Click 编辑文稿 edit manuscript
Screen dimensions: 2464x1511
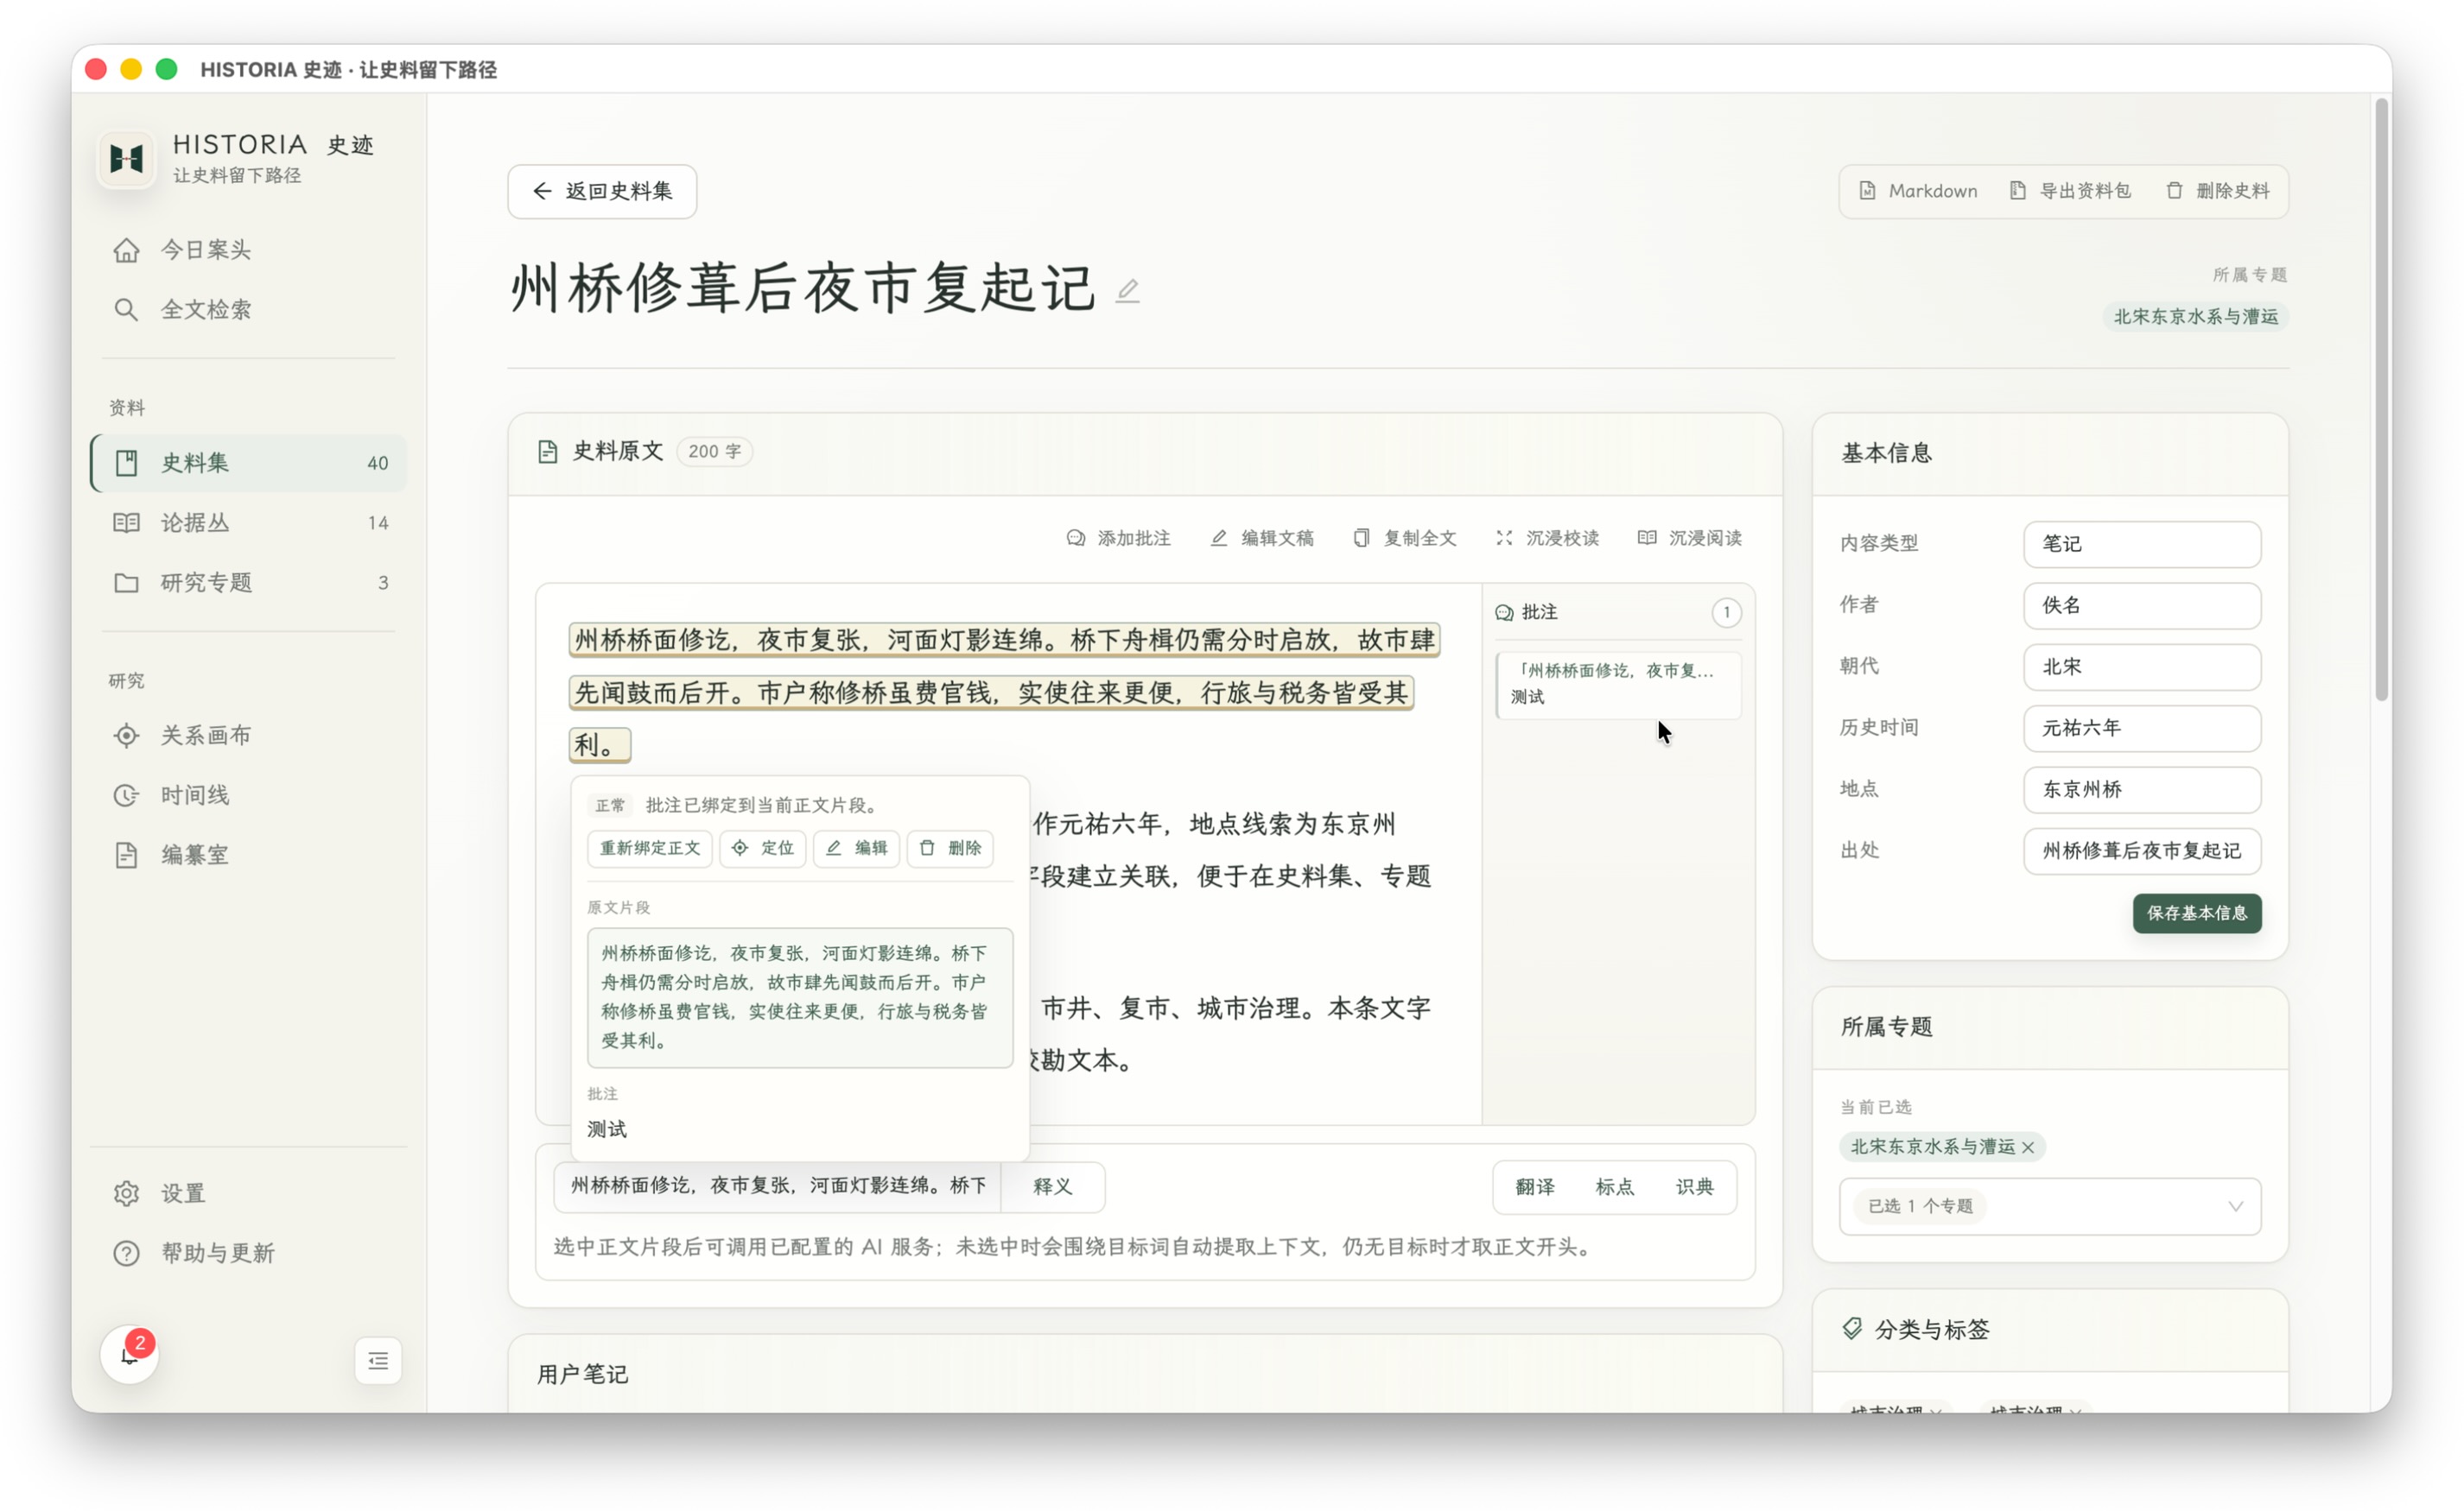pos(1262,538)
